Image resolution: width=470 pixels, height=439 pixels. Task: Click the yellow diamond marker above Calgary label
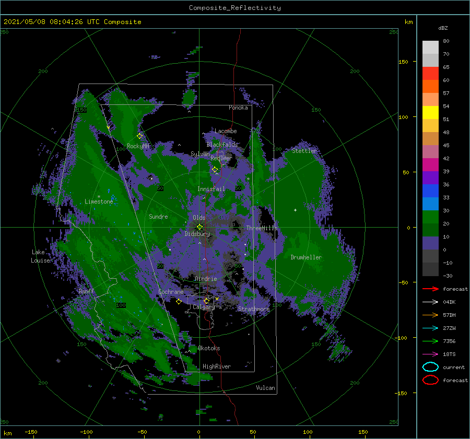206,301
